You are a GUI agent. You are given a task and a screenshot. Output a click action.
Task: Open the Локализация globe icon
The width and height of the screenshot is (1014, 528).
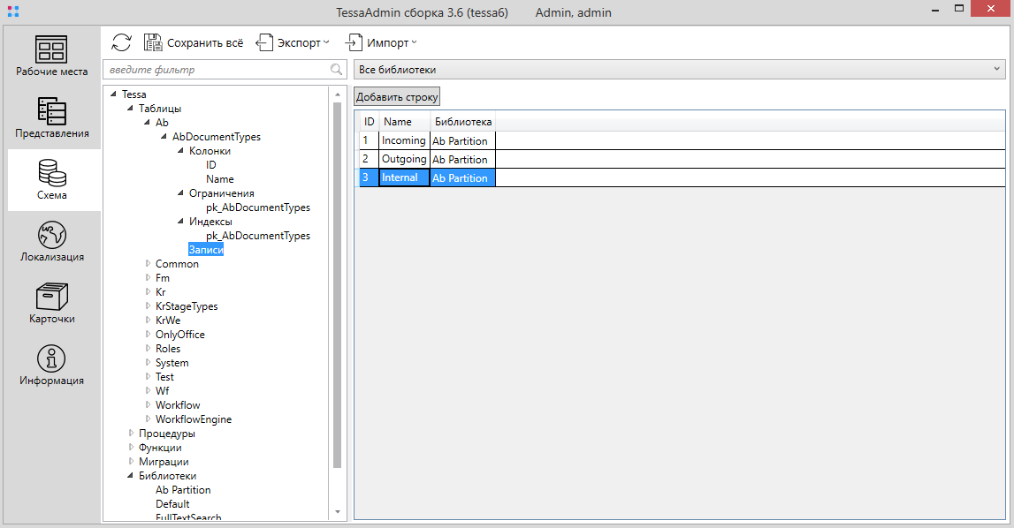pos(51,235)
